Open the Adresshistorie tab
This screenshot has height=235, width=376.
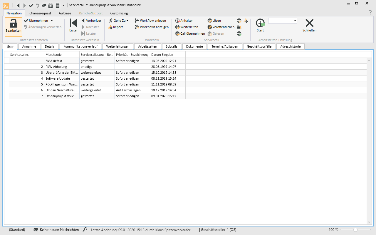(291, 46)
